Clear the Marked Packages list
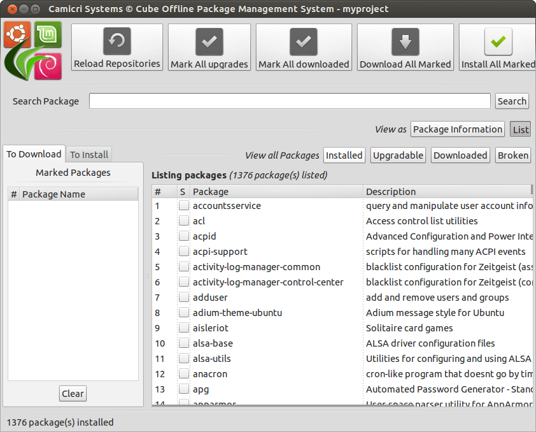This screenshot has height=432, width=536. point(72,393)
